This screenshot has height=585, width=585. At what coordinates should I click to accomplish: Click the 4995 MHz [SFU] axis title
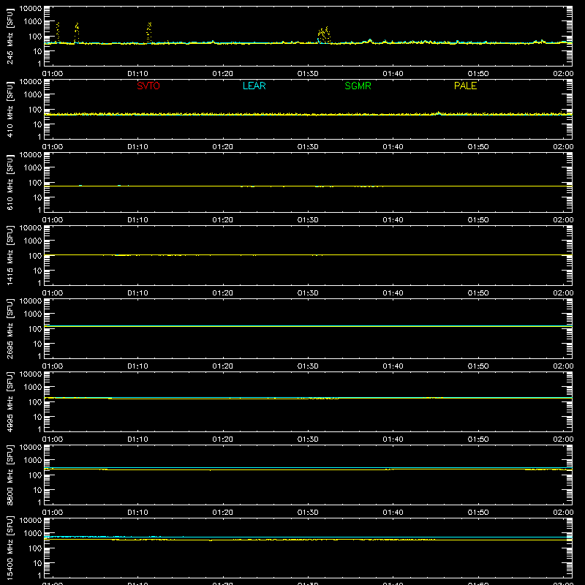(x=10, y=401)
